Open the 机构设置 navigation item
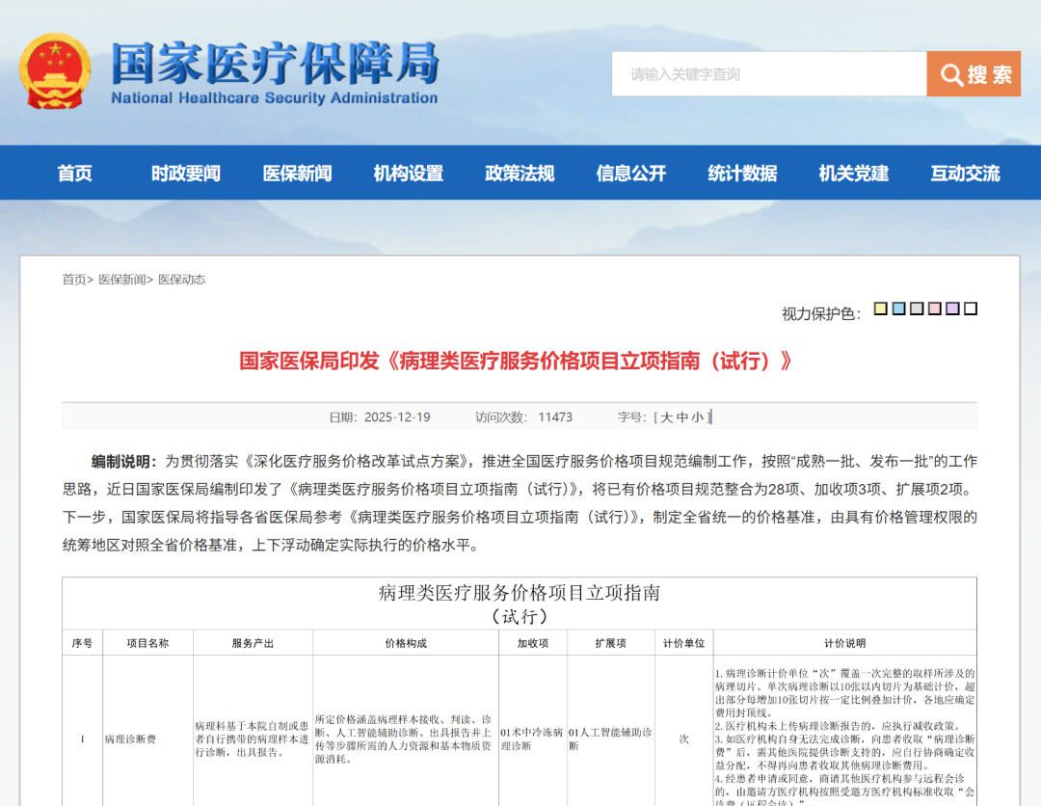1041x806 pixels. (409, 174)
